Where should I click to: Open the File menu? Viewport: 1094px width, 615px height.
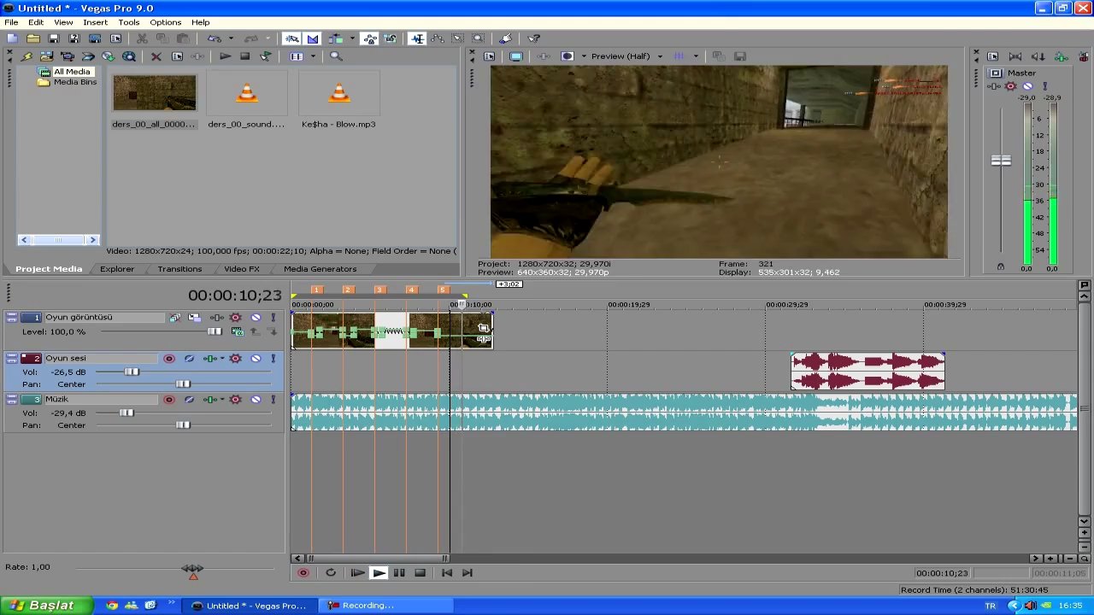point(11,22)
